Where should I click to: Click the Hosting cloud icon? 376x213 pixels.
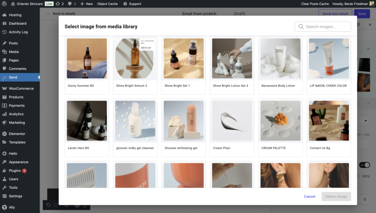[4, 15]
